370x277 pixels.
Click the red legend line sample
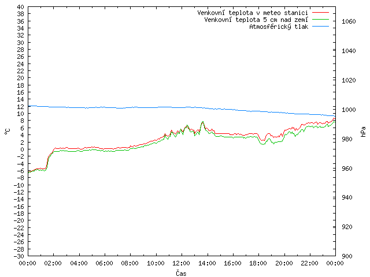(x=320, y=12)
